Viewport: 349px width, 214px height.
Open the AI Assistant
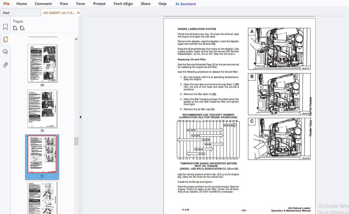click(185, 4)
